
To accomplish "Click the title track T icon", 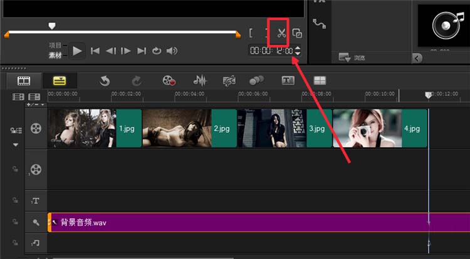I will 35,201.
